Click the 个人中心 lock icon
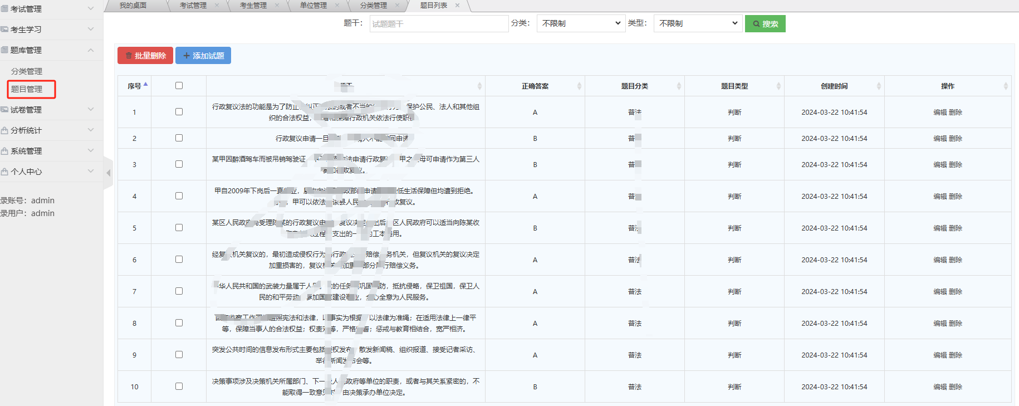 pyautogui.click(x=4, y=172)
